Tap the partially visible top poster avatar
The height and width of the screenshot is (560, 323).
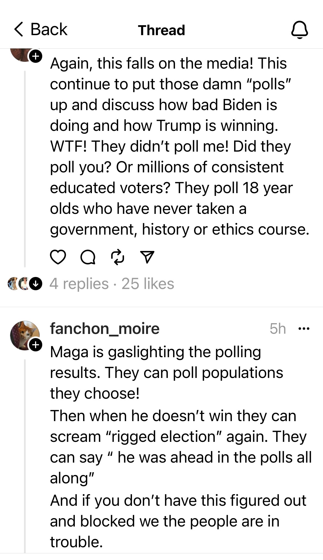[21, 54]
